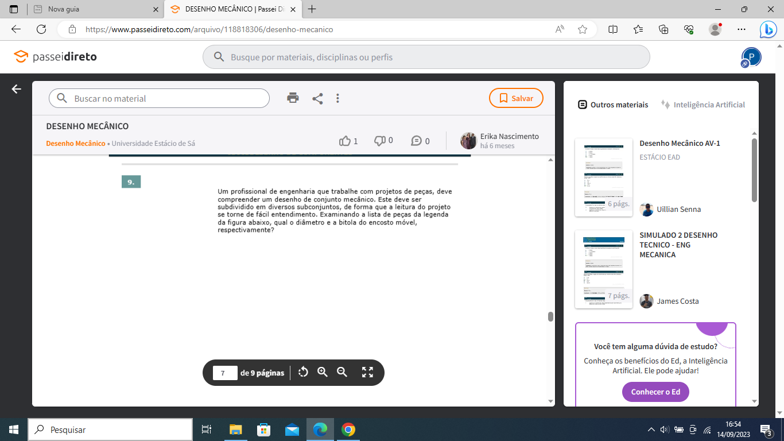This screenshot has height=441, width=784.
Task: Open Desenho Mecânico AV-1 thumbnail
Action: tap(604, 177)
